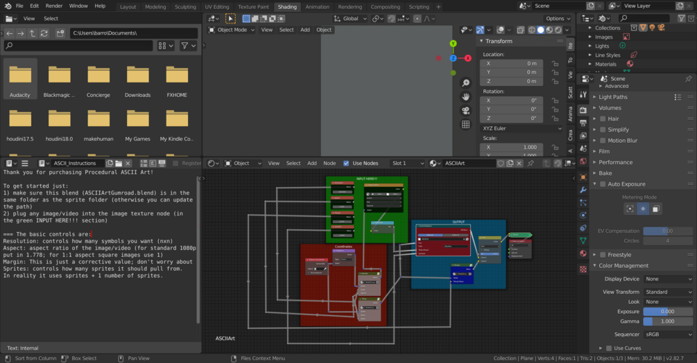Switch viewport between perspective and orthographic grid icon
This screenshot has height=363, width=697.
(x=466, y=125)
